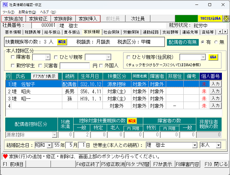Open the ヘルプ menu
Screen dimensions: 230x175
point(48,12)
